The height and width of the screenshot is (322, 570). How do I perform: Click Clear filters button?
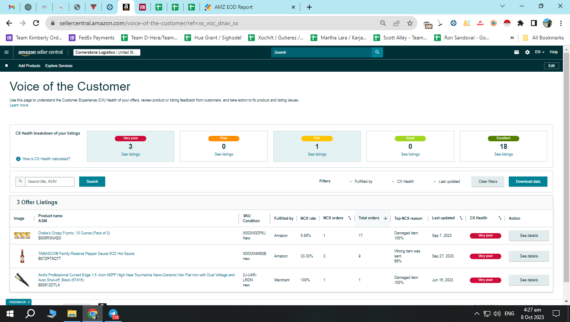[488, 182]
